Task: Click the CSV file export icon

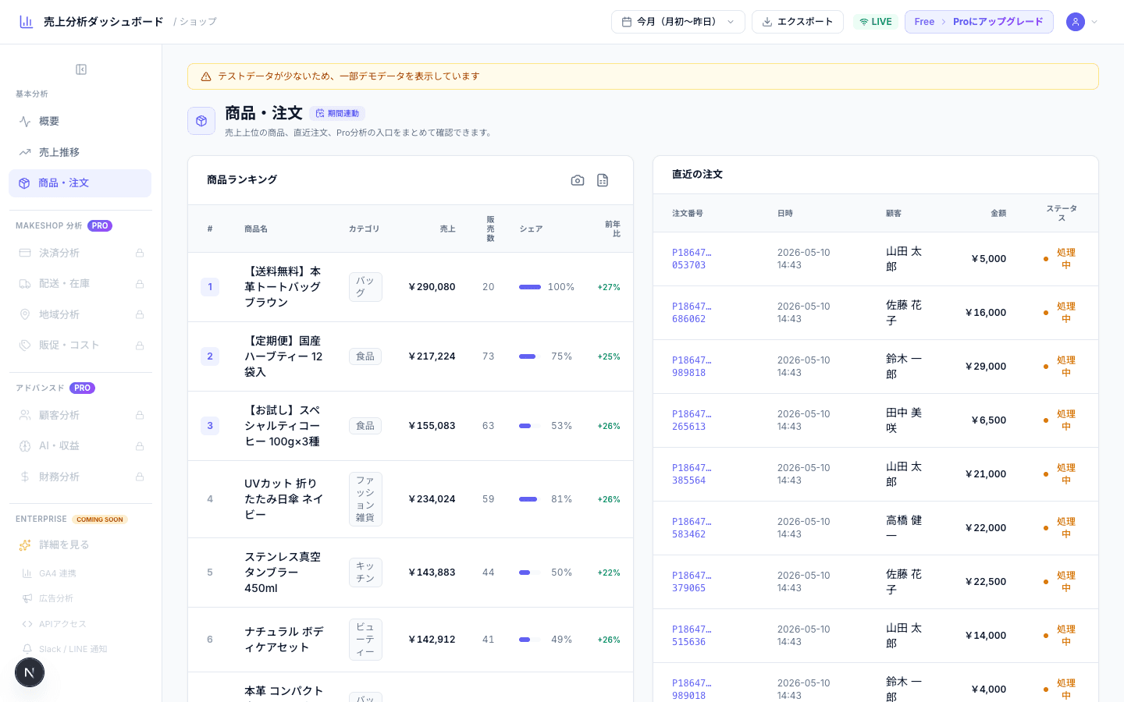Action: point(603,180)
